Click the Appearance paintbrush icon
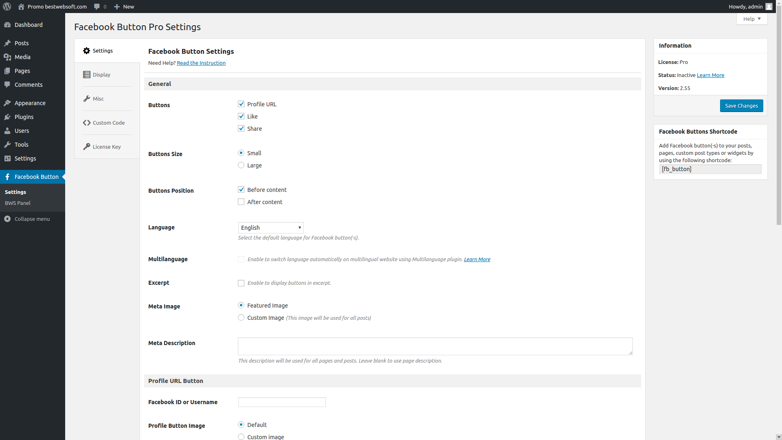The image size is (782, 440). [7, 103]
